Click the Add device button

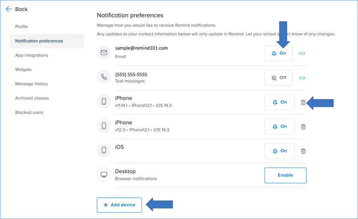(119, 205)
